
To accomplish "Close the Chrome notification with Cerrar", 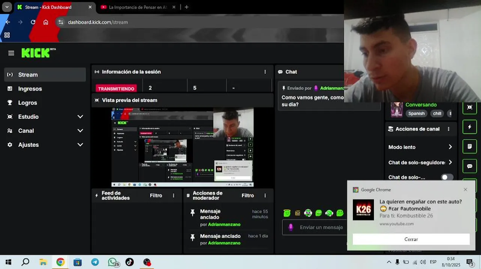I will 411,239.
